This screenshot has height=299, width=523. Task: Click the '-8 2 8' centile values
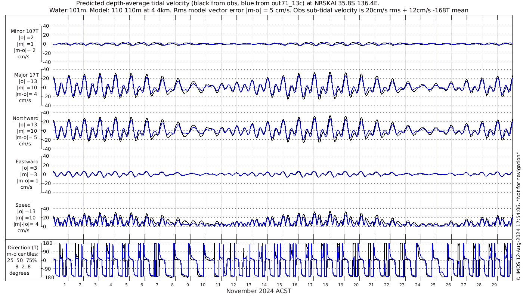[23, 266]
